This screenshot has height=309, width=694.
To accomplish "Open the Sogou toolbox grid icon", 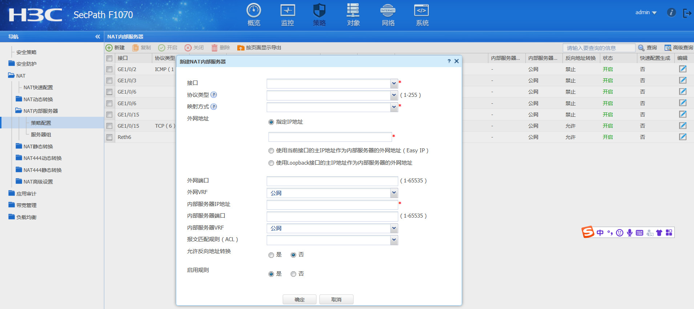I will pyautogui.click(x=669, y=232).
